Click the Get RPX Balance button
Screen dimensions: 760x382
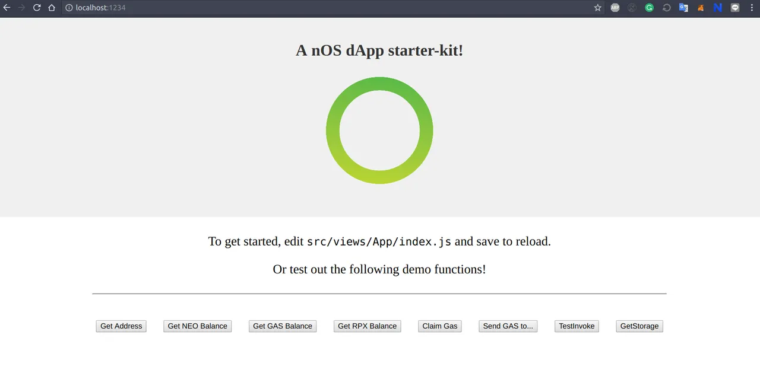tap(368, 326)
